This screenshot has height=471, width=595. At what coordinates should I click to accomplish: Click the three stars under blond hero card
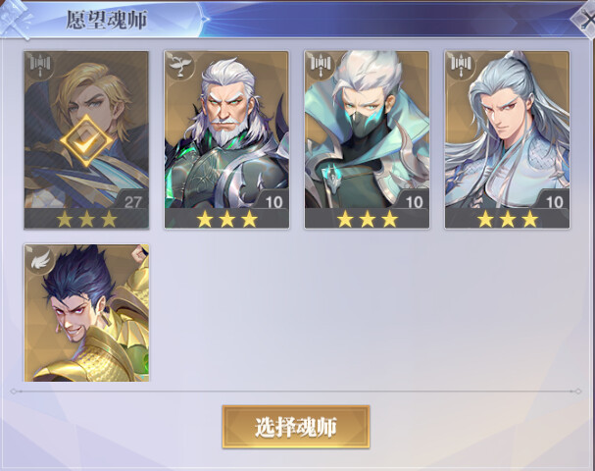pyautogui.click(x=86, y=219)
